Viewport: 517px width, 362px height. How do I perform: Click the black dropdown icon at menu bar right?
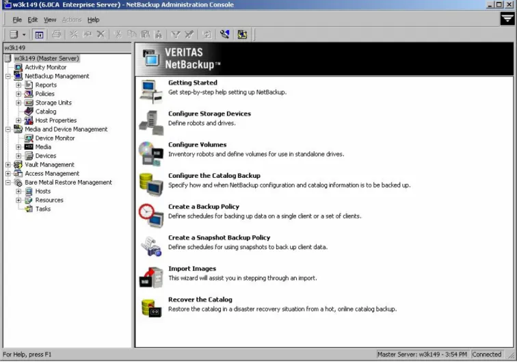[x=507, y=18]
